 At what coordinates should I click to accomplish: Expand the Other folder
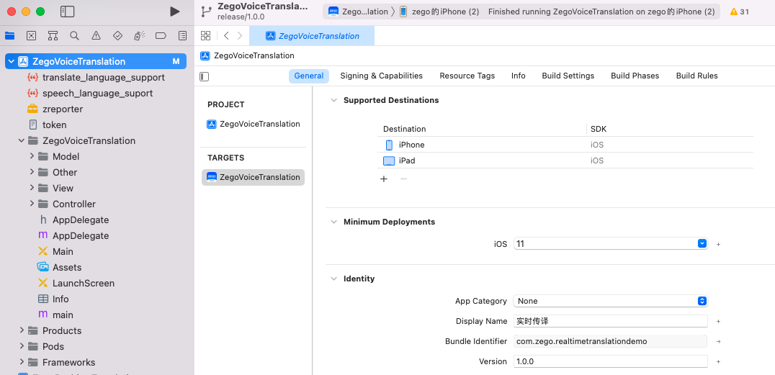click(x=32, y=173)
